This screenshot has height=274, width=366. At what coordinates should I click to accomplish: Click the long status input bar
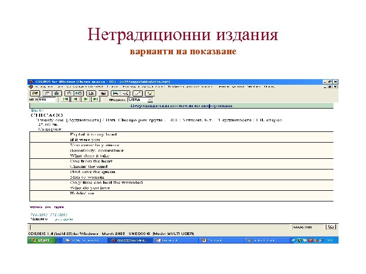160,227
